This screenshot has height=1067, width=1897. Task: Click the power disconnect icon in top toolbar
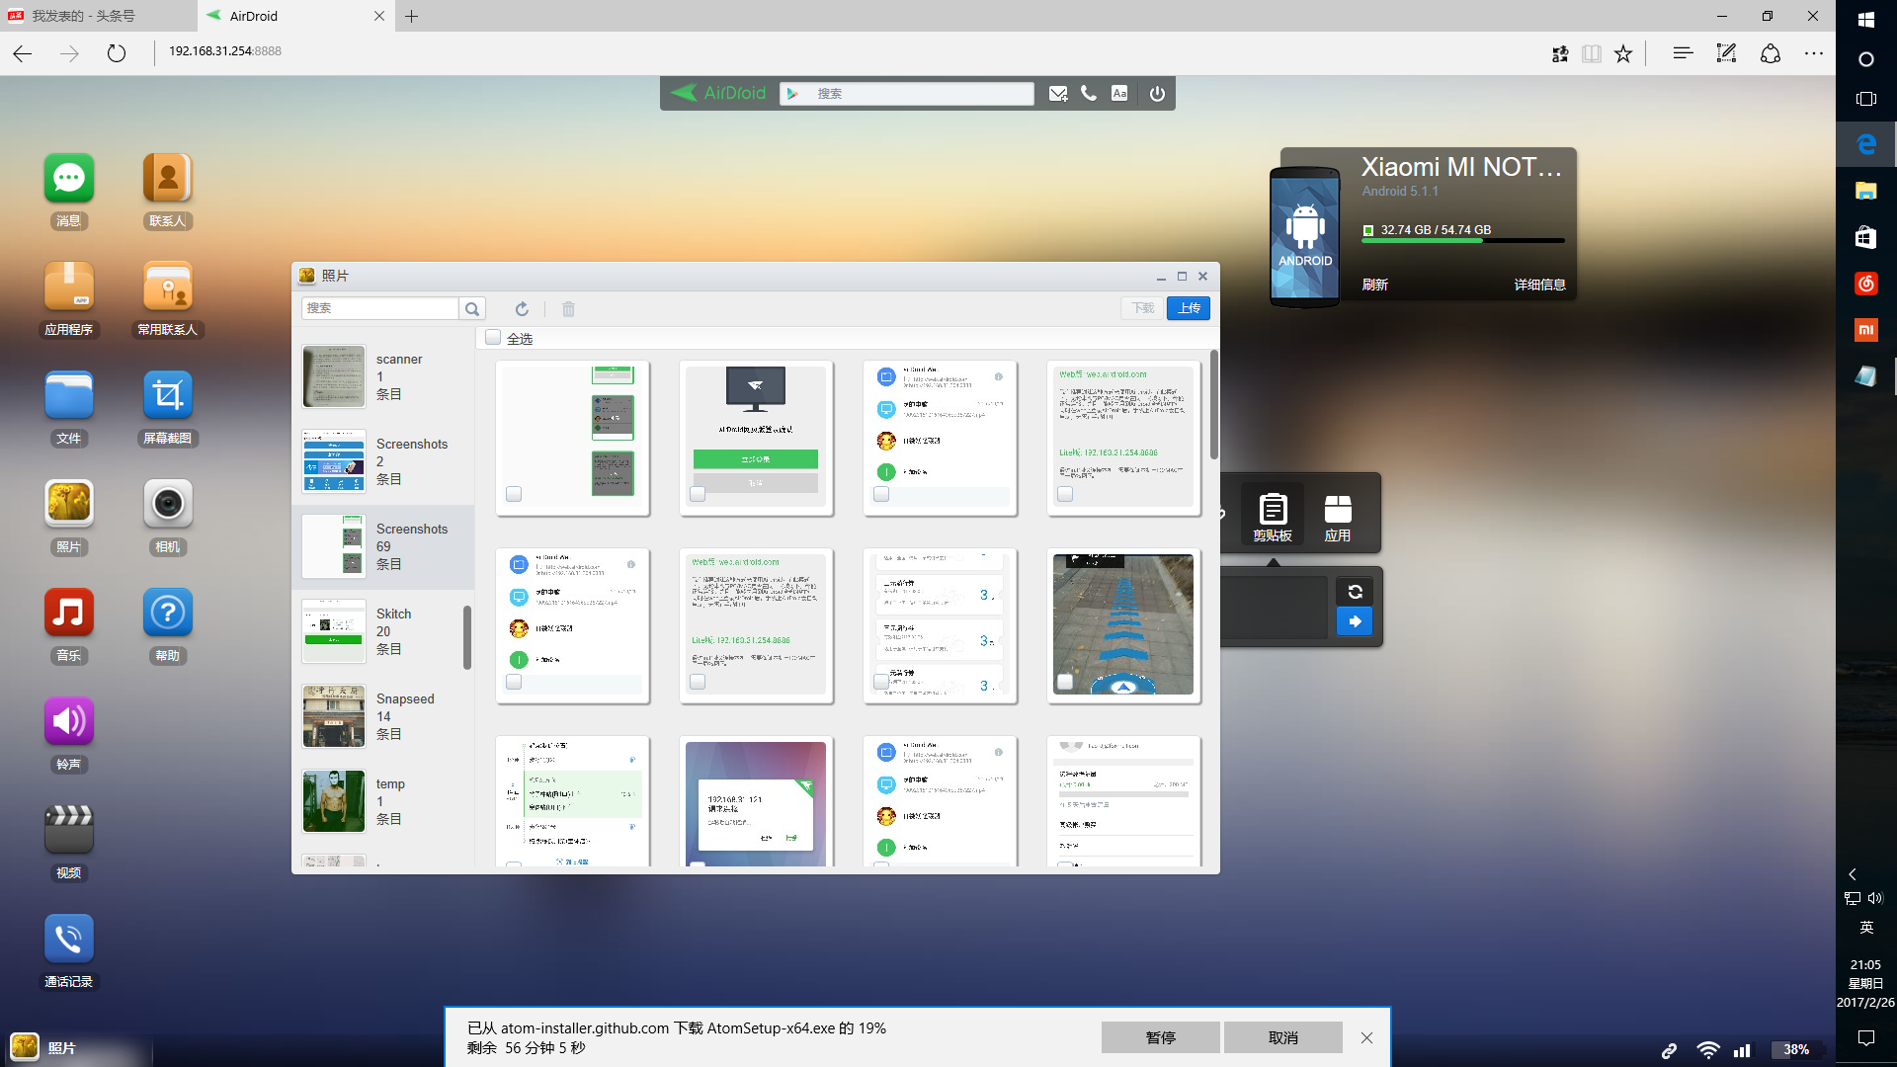[1156, 93]
